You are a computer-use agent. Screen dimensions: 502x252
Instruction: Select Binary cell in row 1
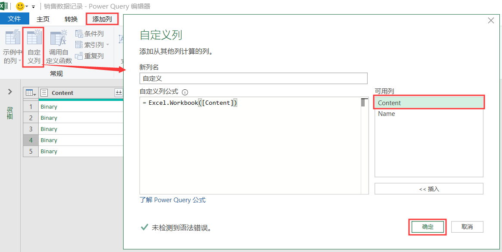tap(81, 106)
